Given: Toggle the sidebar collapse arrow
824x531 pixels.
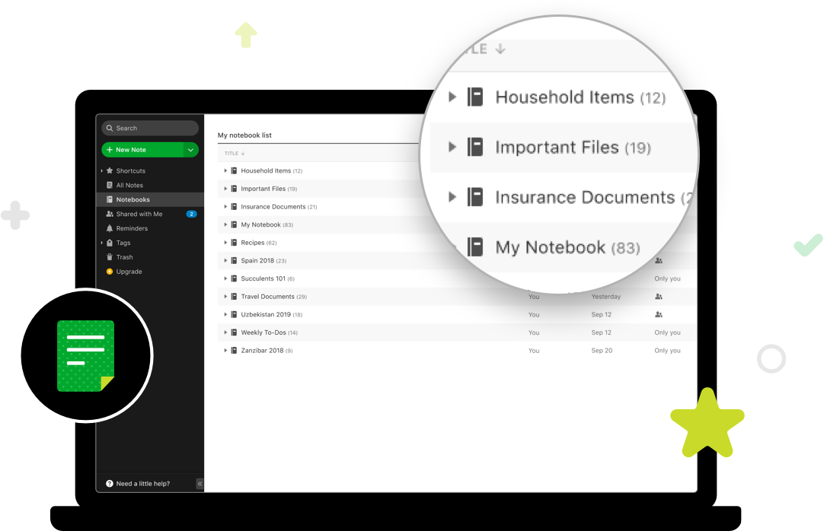Looking at the screenshot, I should coord(200,483).
